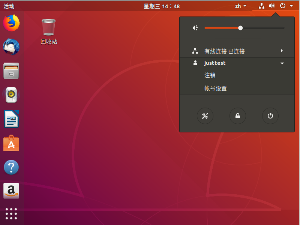Launch Amazon from the dock
The width and height of the screenshot is (300, 225).
11,191
